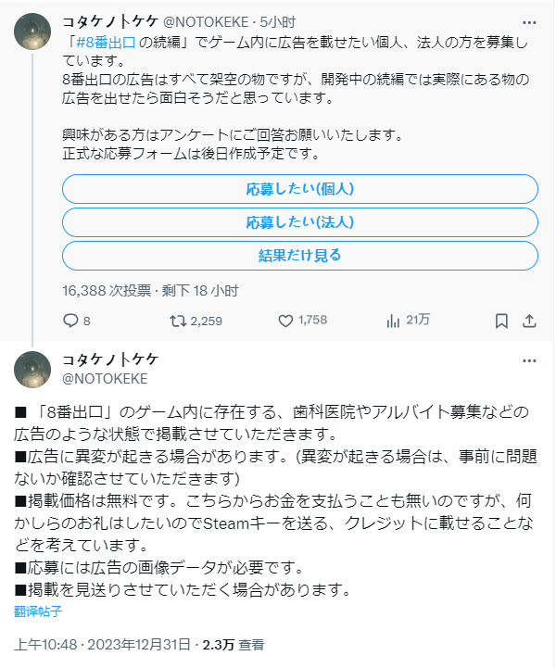Screen dimensions: 556x668
Task: Click the reply icon with 8 comments
Action: tap(70, 321)
